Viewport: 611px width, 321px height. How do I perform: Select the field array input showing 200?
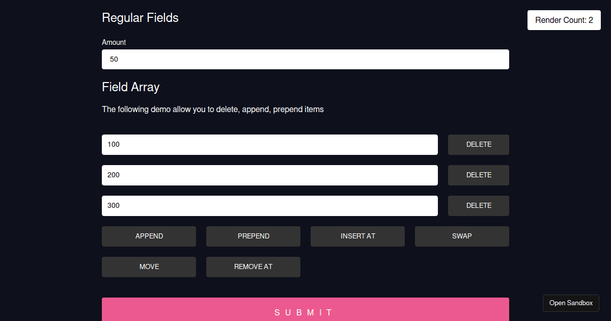click(x=270, y=175)
